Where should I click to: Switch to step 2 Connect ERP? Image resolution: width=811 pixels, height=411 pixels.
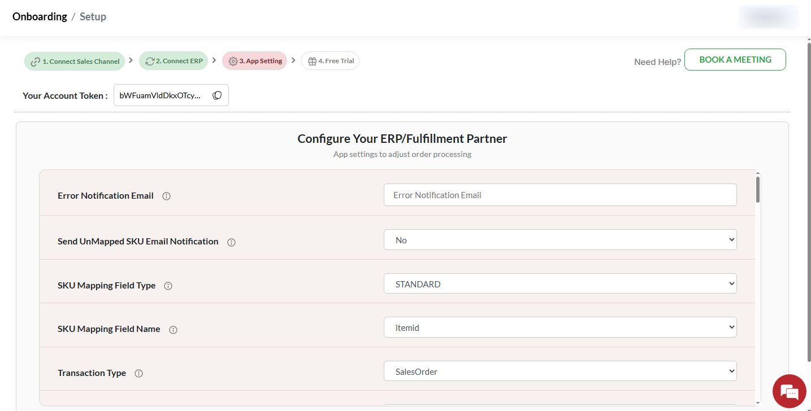tap(174, 61)
